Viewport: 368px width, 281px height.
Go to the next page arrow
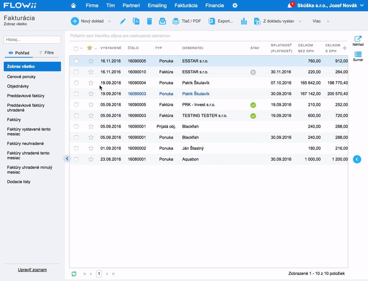tap(107, 274)
